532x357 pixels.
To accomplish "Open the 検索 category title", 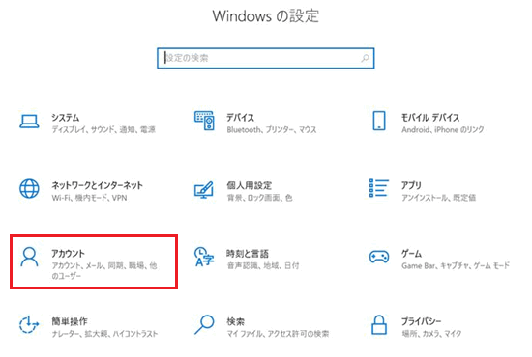I will (235, 321).
